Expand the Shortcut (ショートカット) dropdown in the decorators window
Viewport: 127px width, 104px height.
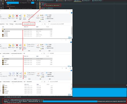pyautogui.click(x=31, y=75)
